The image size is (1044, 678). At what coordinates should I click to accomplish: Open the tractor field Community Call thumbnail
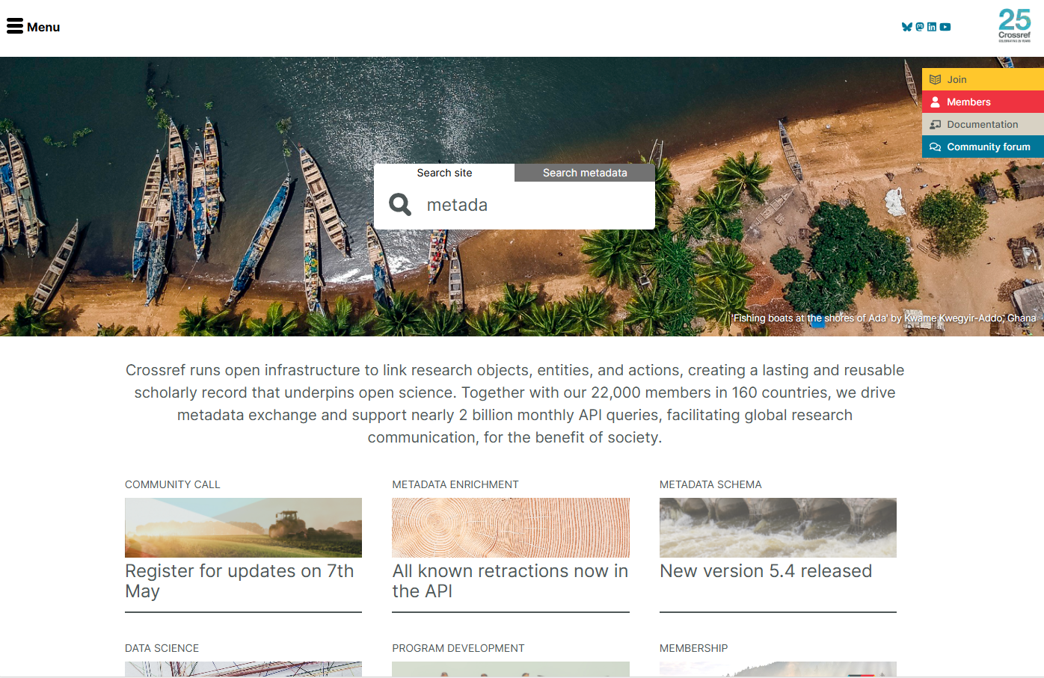pos(243,528)
